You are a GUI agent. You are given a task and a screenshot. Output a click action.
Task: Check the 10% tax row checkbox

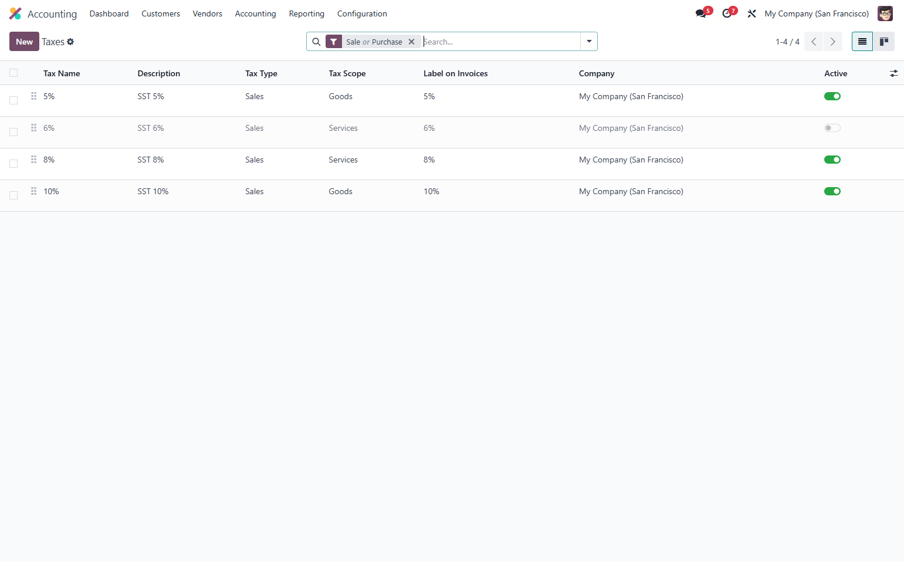[13, 195]
